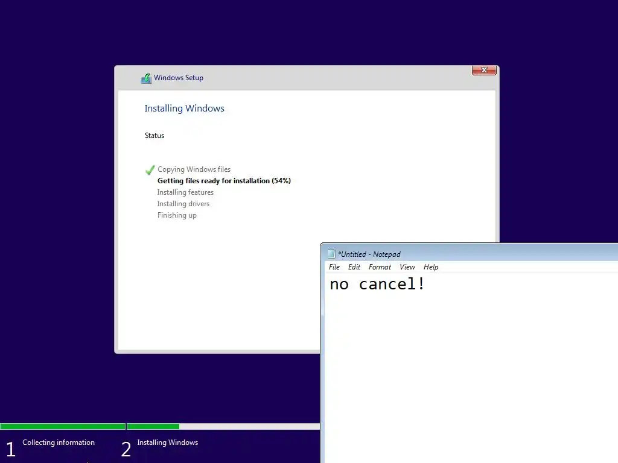Click 'Installing Windows' step label at bottom

click(x=168, y=443)
